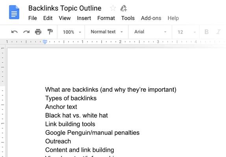Click the blue indent marker on ruler
Image resolution: width=226 pixels, height=157 pixels.
click(45, 42)
